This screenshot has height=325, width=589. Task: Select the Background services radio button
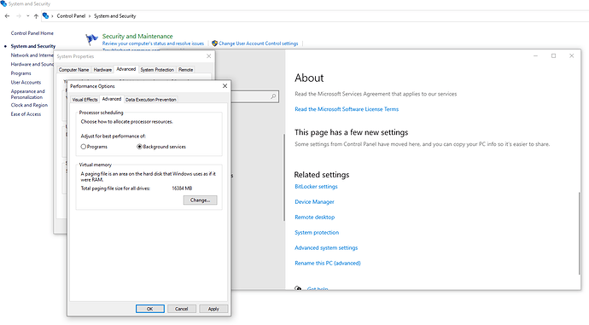pos(139,147)
